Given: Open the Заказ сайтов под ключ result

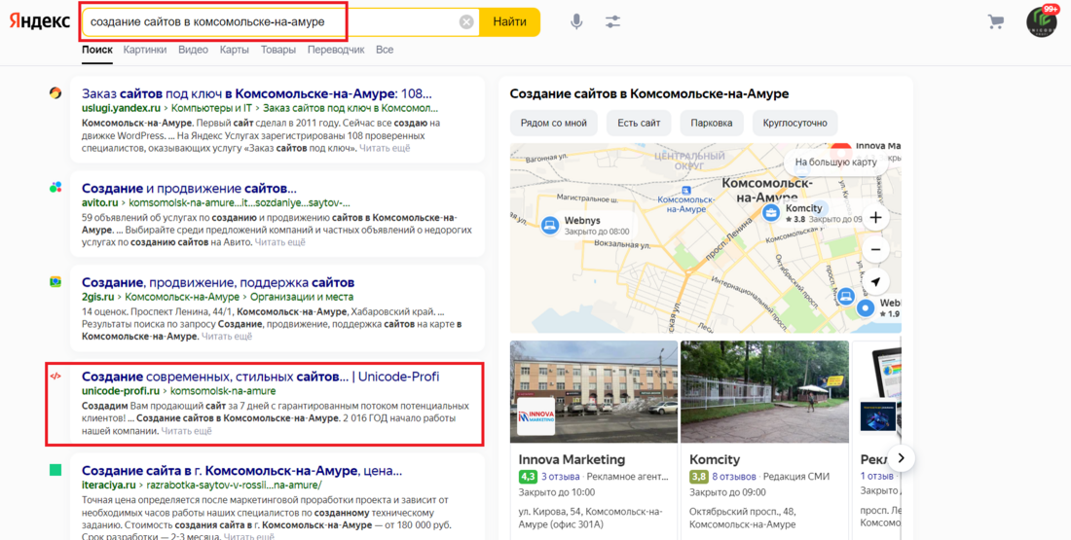Looking at the screenshot, I should pyautogui.click(x=257, y=93).
